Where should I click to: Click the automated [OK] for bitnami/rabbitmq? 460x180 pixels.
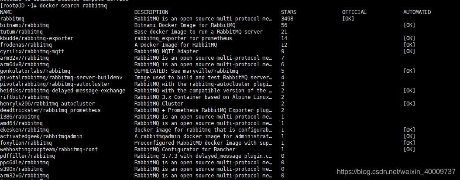click(x=409, y=25)
